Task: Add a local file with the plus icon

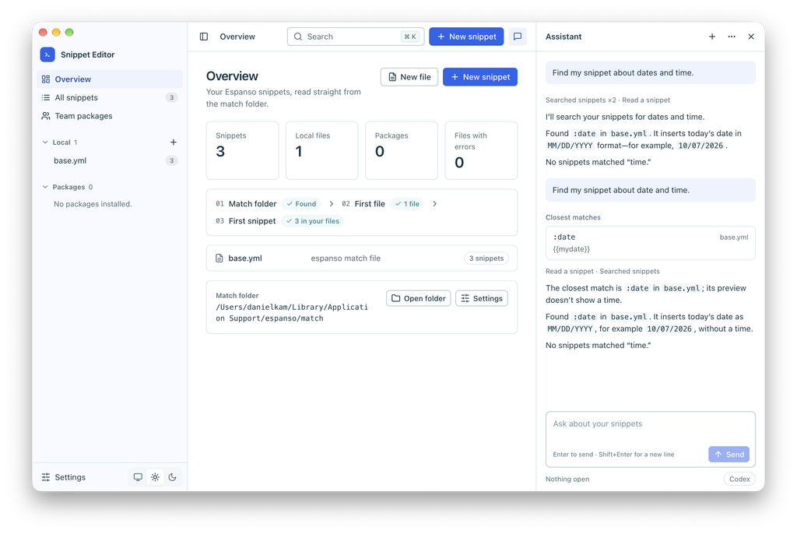Action: point(174,142)
